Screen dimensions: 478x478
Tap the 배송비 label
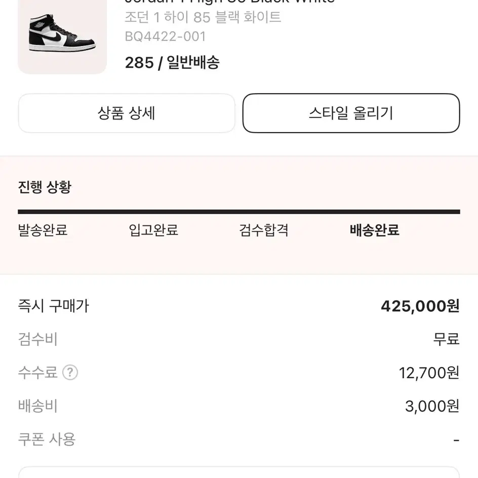[38, 406]
